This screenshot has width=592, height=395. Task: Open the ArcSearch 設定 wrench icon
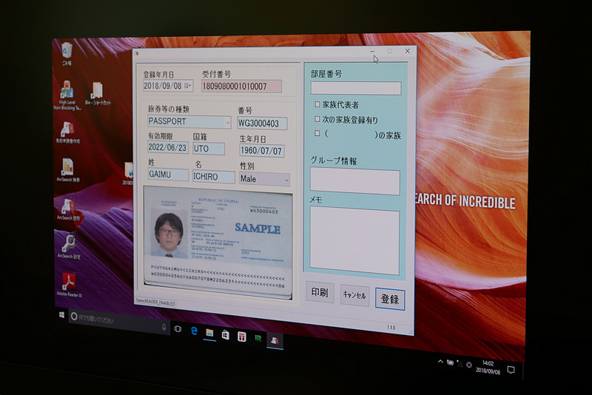click(x=69, y=247)
